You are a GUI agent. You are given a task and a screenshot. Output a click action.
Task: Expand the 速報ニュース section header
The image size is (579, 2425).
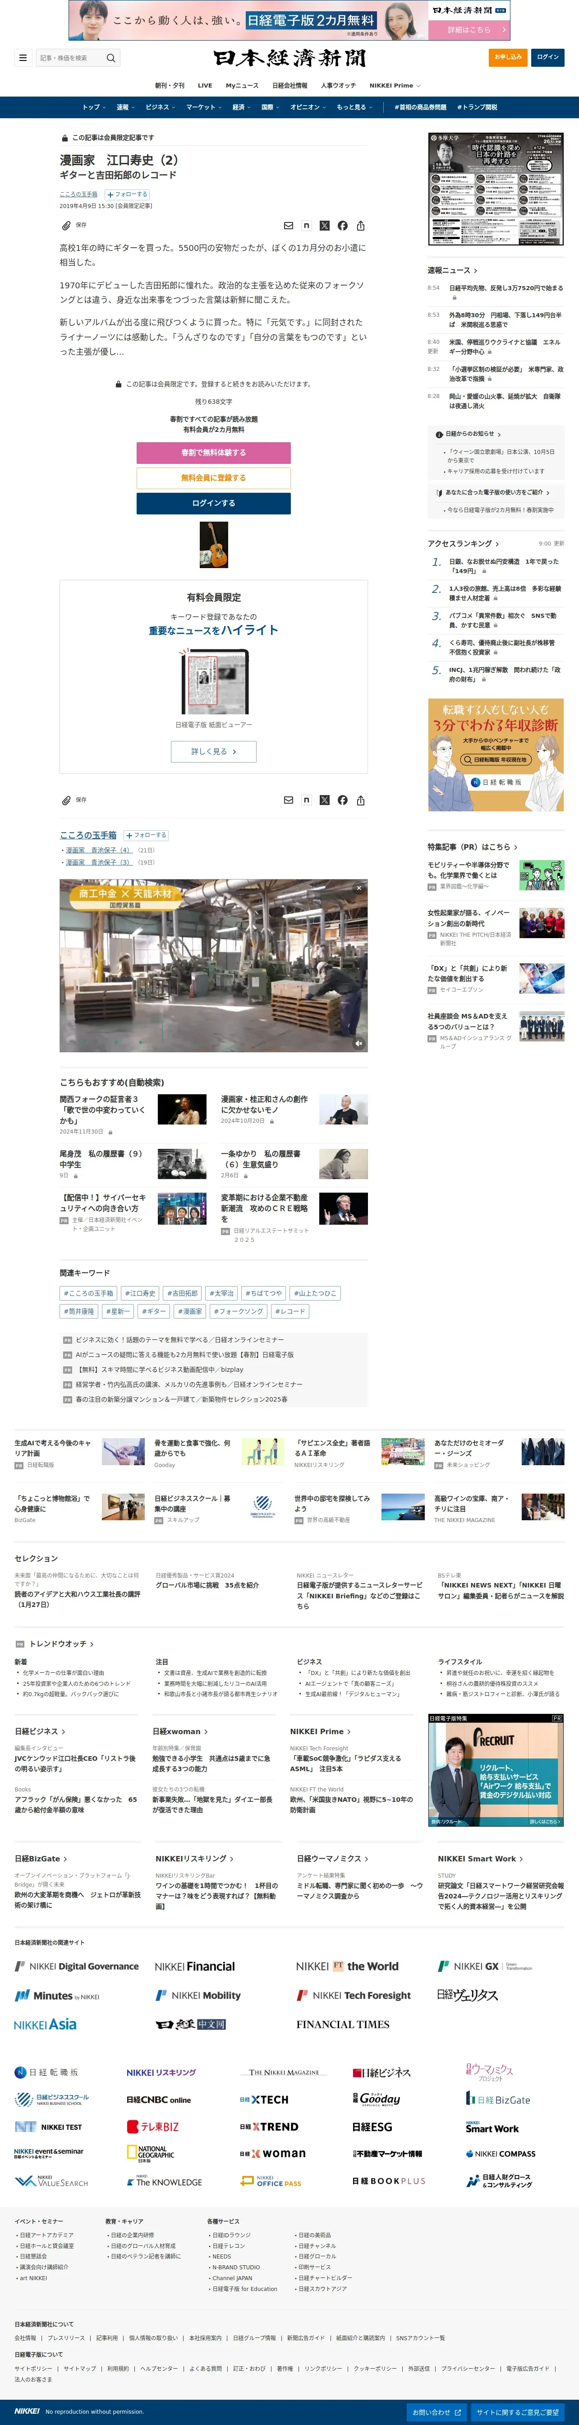coord(452,271)
